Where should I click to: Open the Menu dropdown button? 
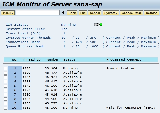click(8, 13)
